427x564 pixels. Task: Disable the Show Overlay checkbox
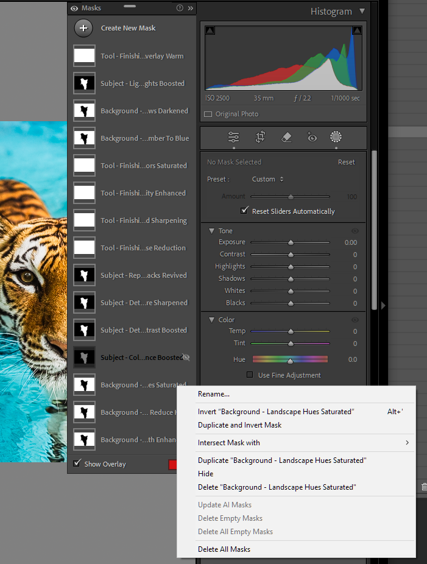(x=77, y=464)
